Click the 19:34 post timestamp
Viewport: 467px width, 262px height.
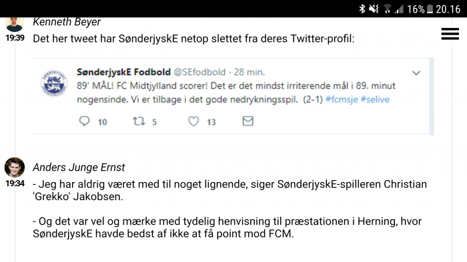(15, 184)
